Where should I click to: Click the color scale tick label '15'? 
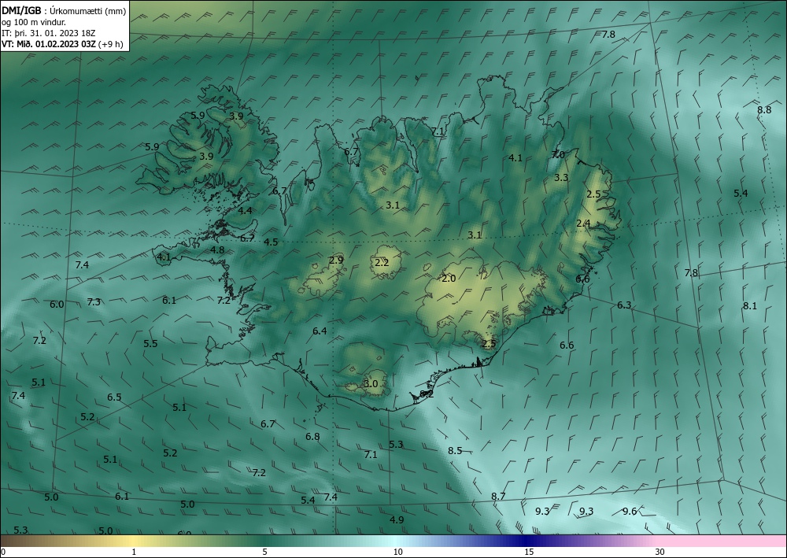(x=529, y=552)
